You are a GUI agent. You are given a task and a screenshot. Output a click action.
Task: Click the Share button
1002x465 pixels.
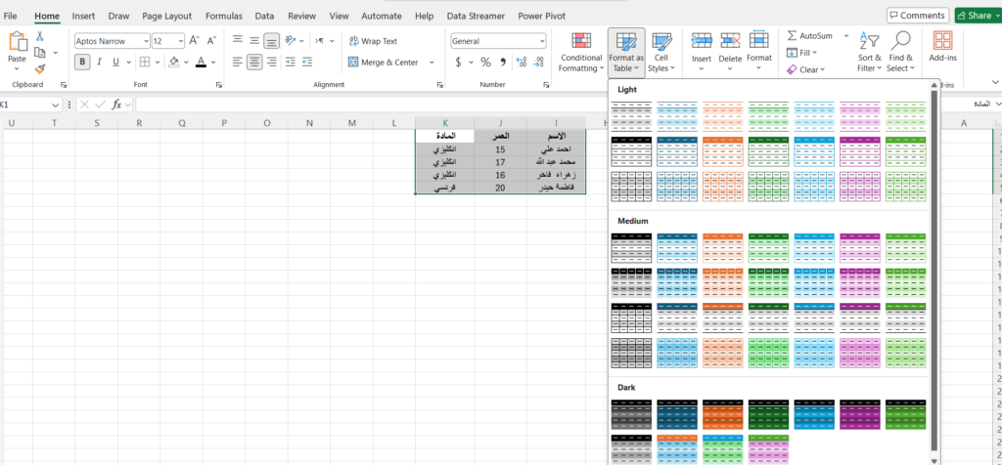(973, 16)
